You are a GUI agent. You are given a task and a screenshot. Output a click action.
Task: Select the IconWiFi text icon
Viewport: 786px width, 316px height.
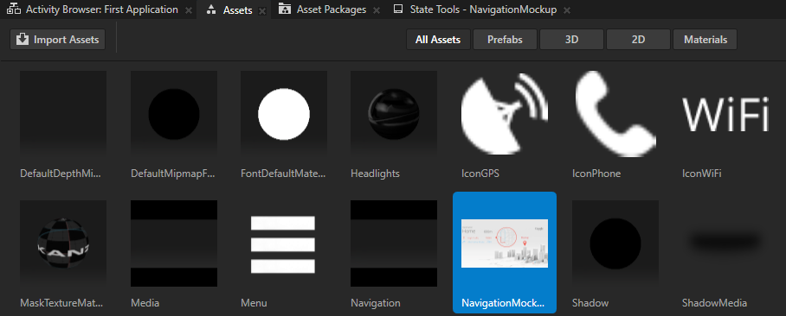(x=725, y=114)
